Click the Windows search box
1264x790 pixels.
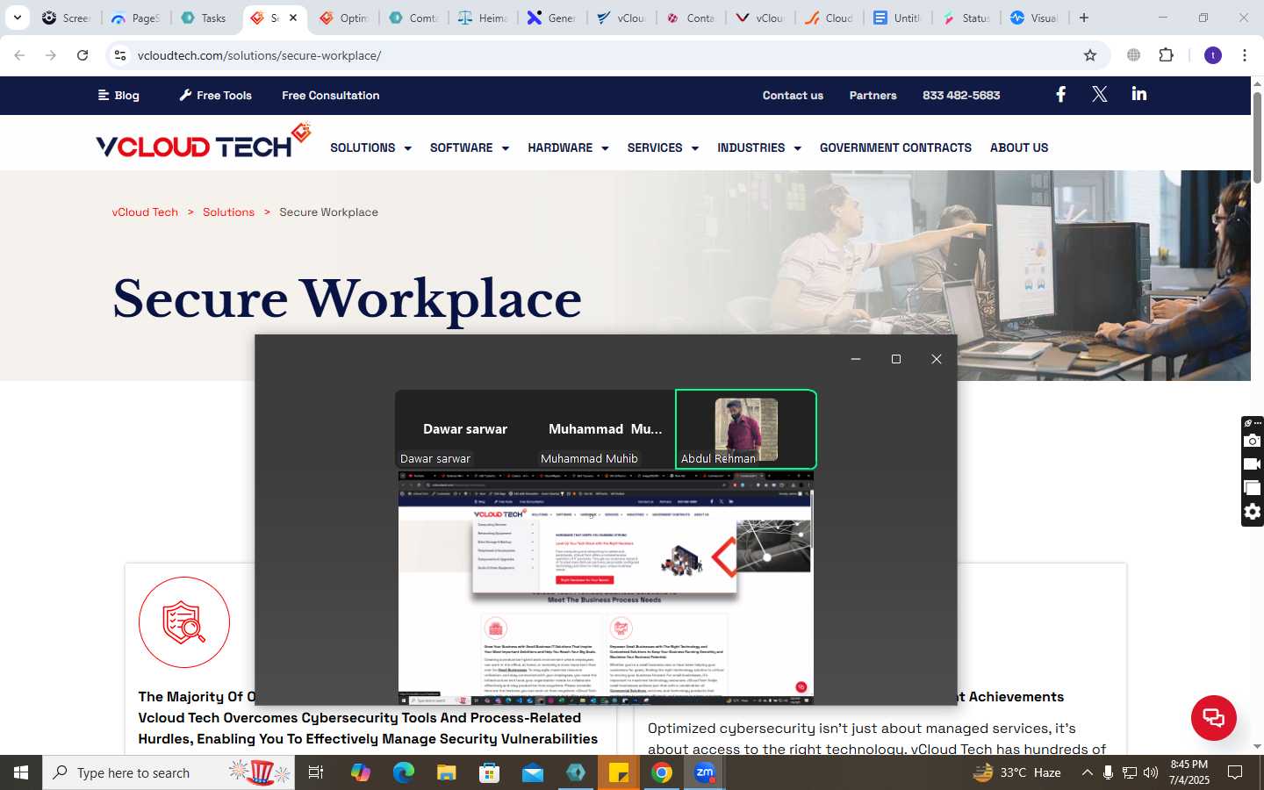point(169,772)
